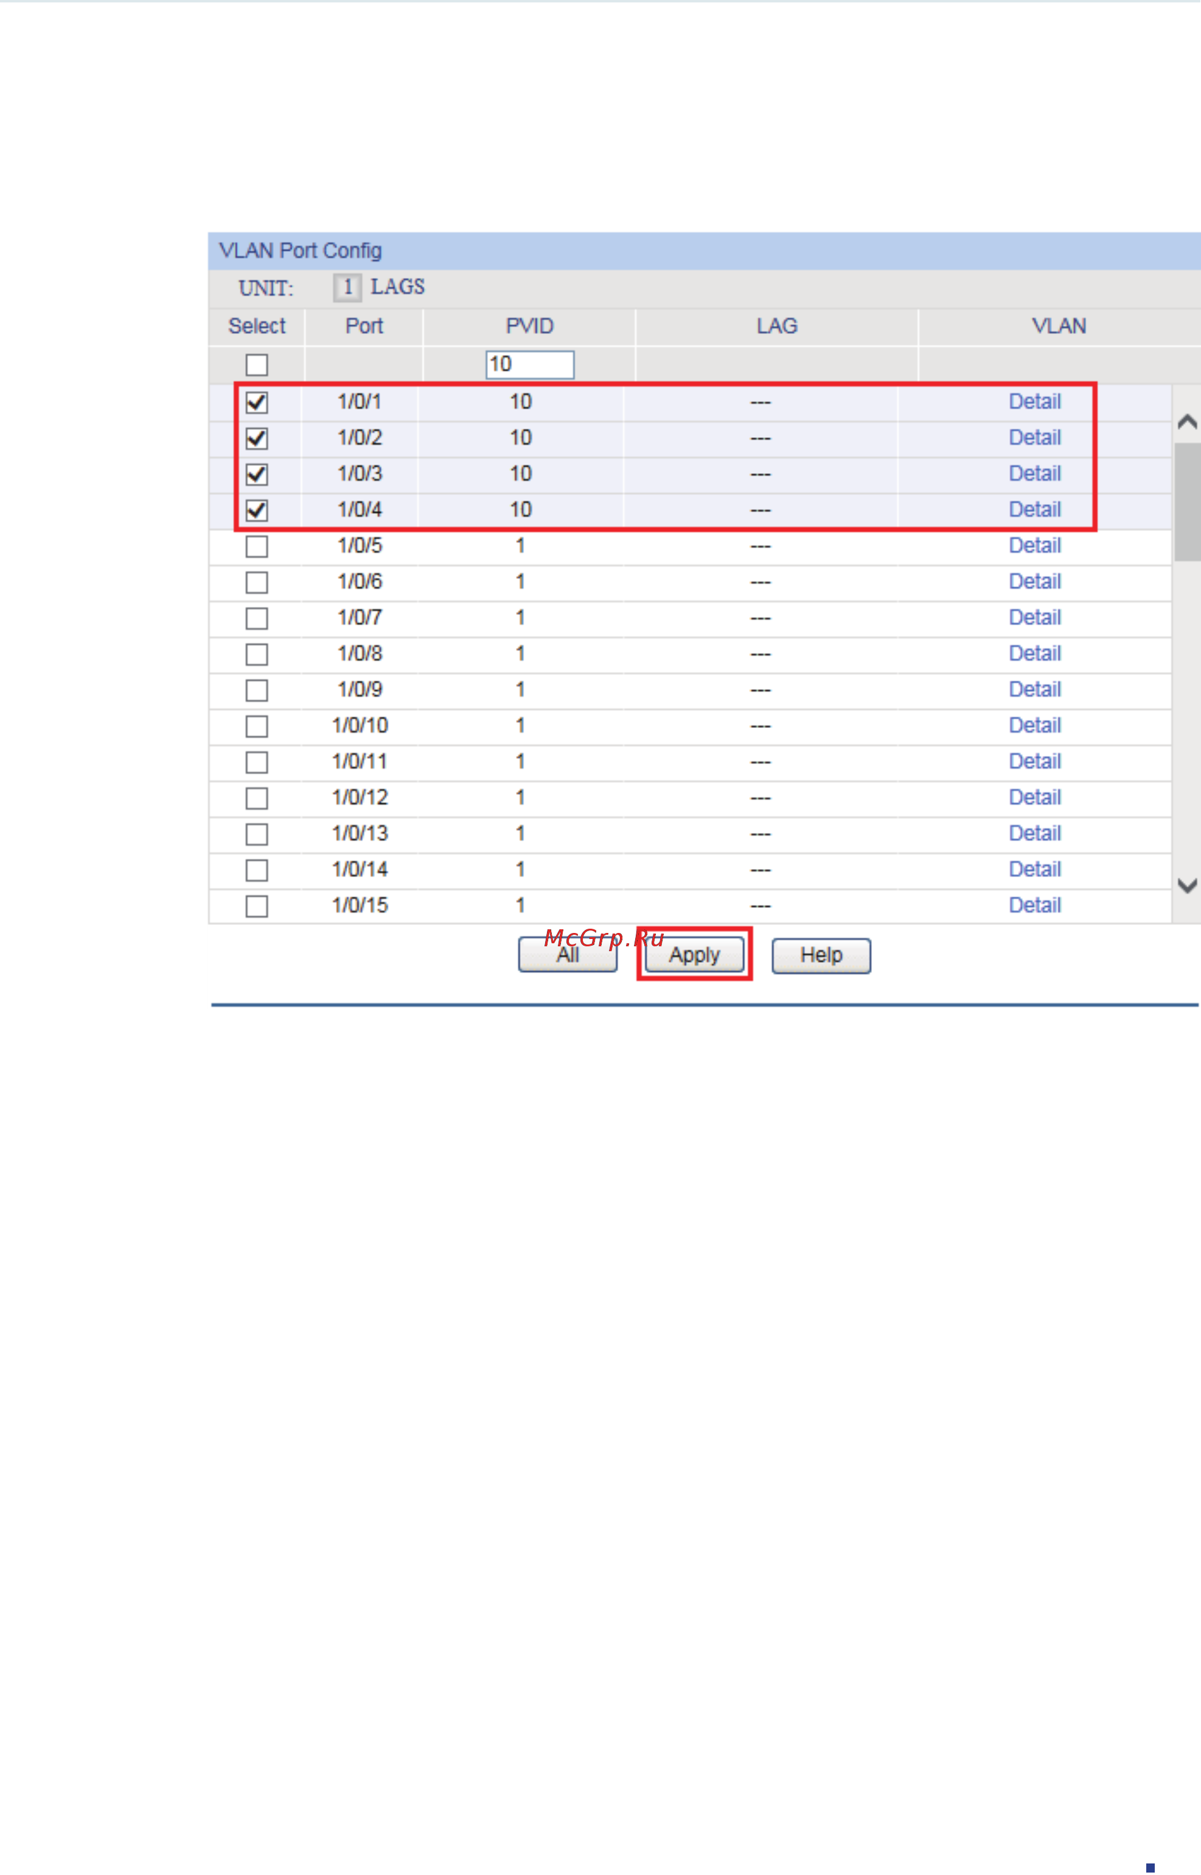1201x1875 pixels.
Task: Check the checkbox for port 1/0/9
Action: 257,690
